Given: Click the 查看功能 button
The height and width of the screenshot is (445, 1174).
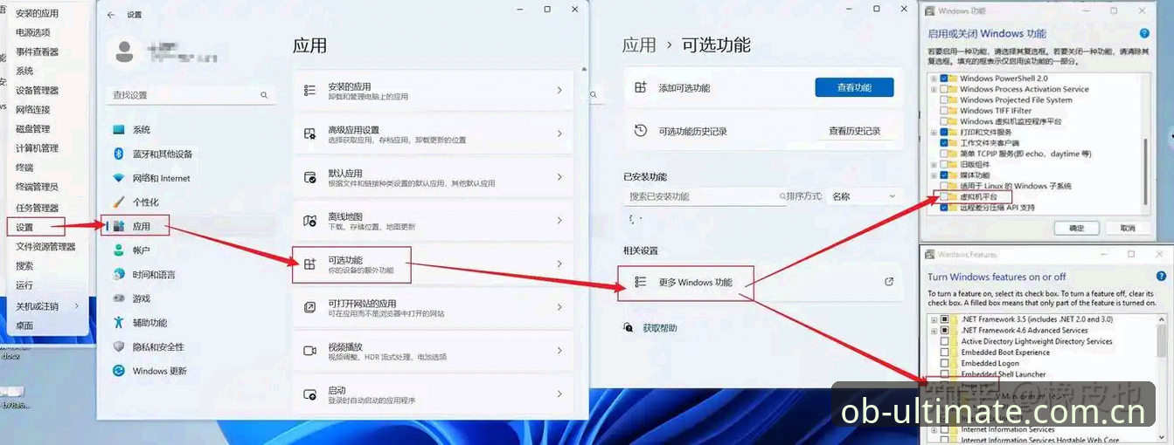Looking at the screenshot, I should pyautogui.click(x=854, y=87).
